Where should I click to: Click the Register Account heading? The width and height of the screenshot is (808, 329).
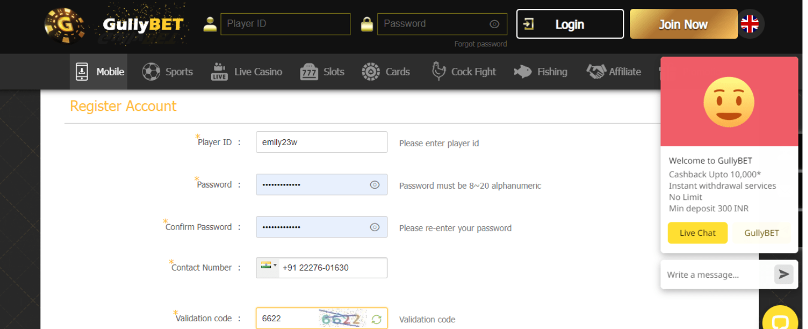(123, 106)
